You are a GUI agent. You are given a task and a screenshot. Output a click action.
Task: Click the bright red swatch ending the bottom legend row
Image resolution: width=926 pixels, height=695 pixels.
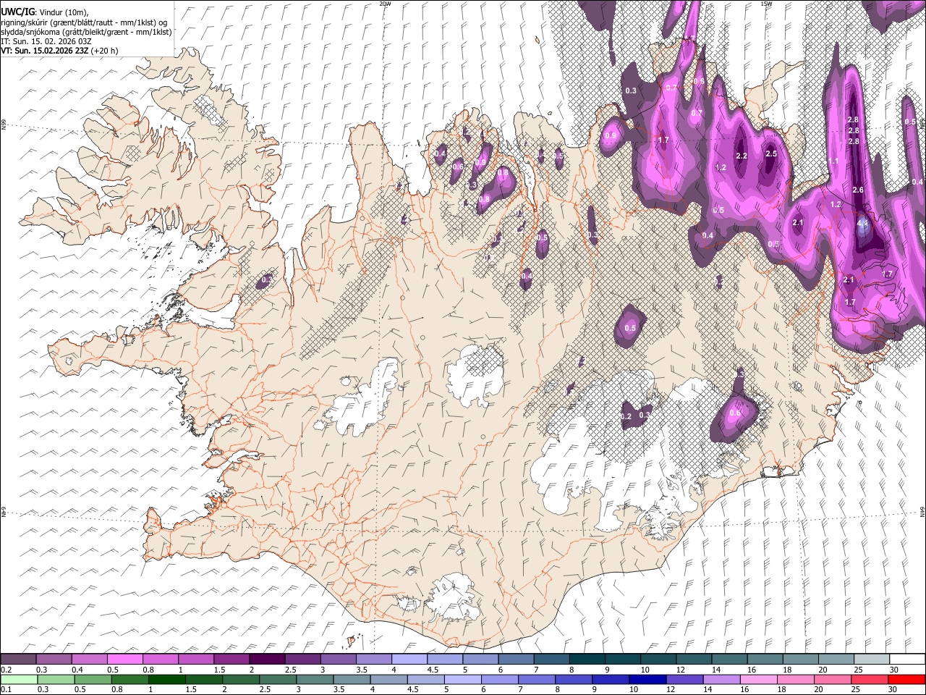click(906, 679)
